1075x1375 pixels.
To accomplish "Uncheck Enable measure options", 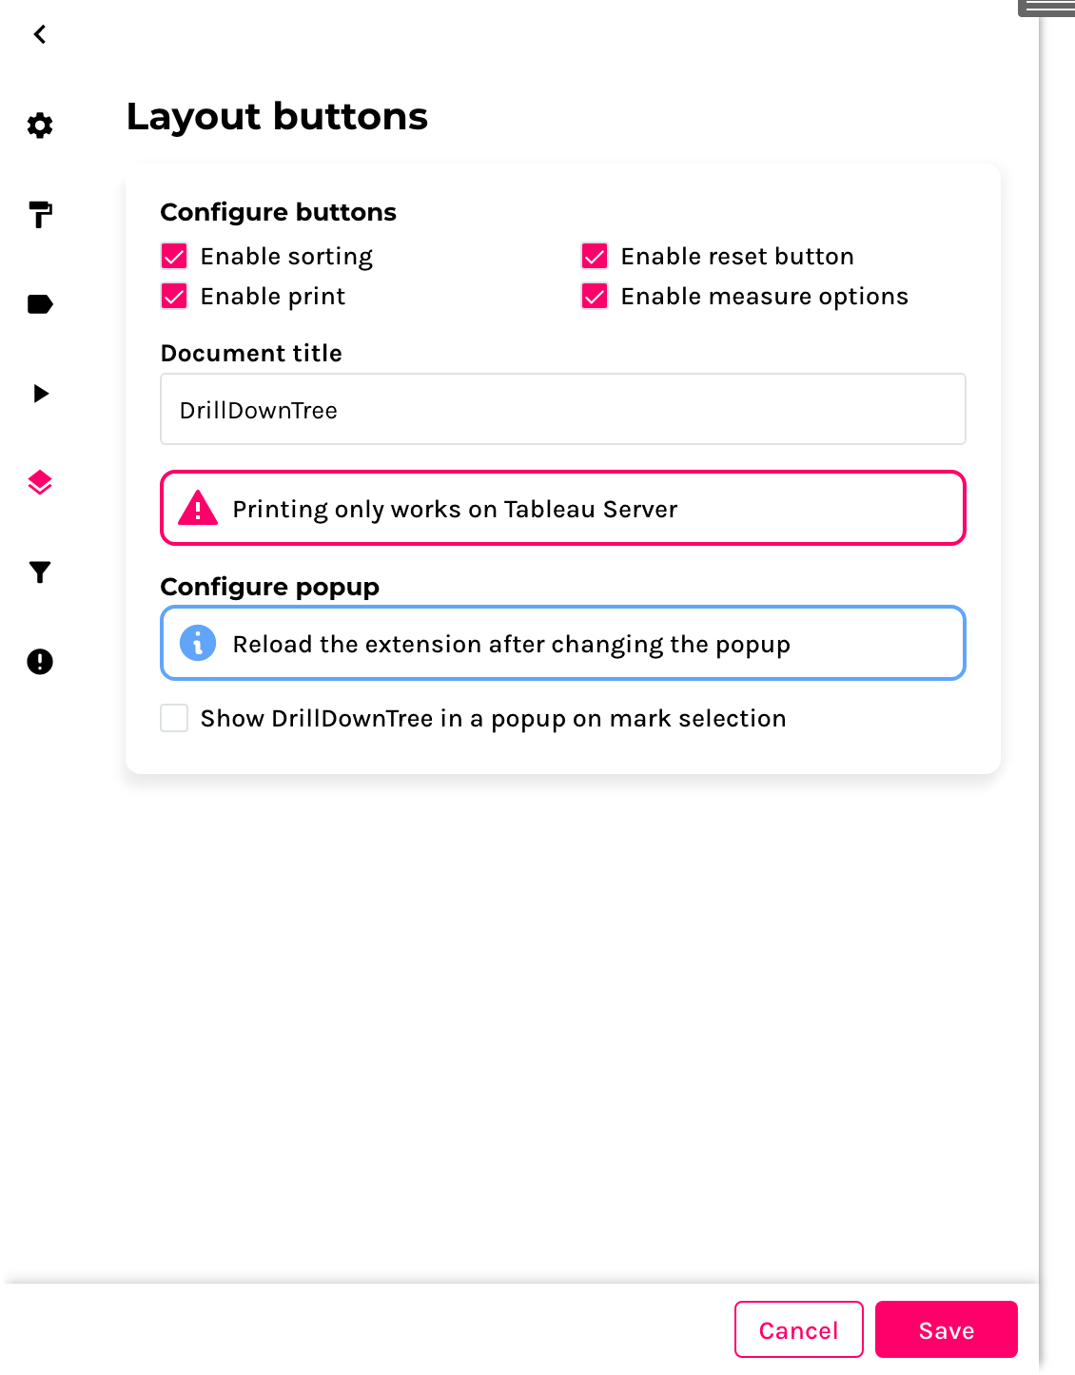I will point(595,297).
